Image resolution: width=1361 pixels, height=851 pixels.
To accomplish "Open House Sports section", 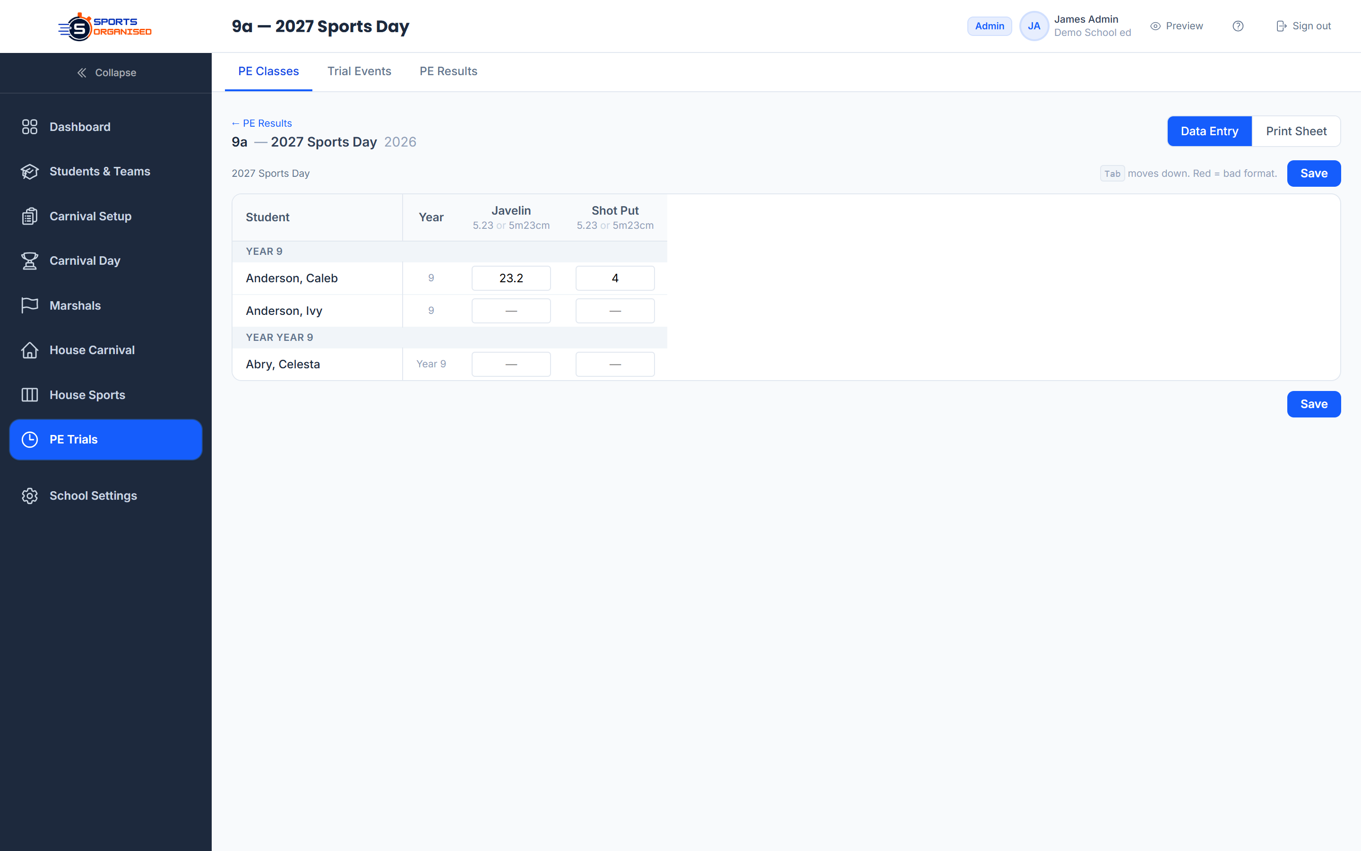I will click(x=106, y=395).
